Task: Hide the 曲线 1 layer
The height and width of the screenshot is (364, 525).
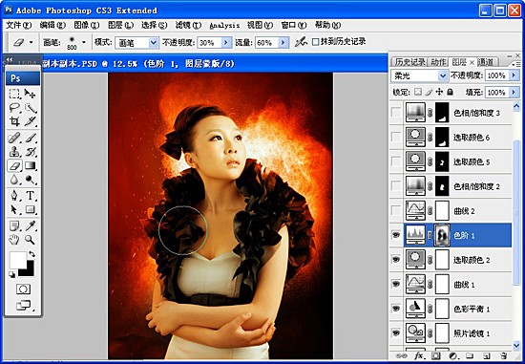Action: (x=396, y=285)
